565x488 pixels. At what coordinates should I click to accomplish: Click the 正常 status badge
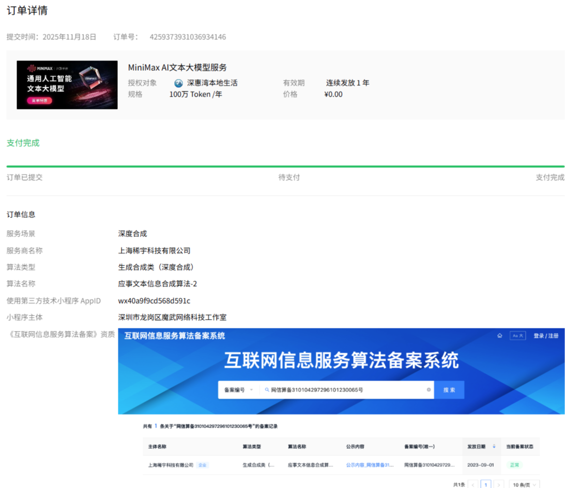coord(514,465)
